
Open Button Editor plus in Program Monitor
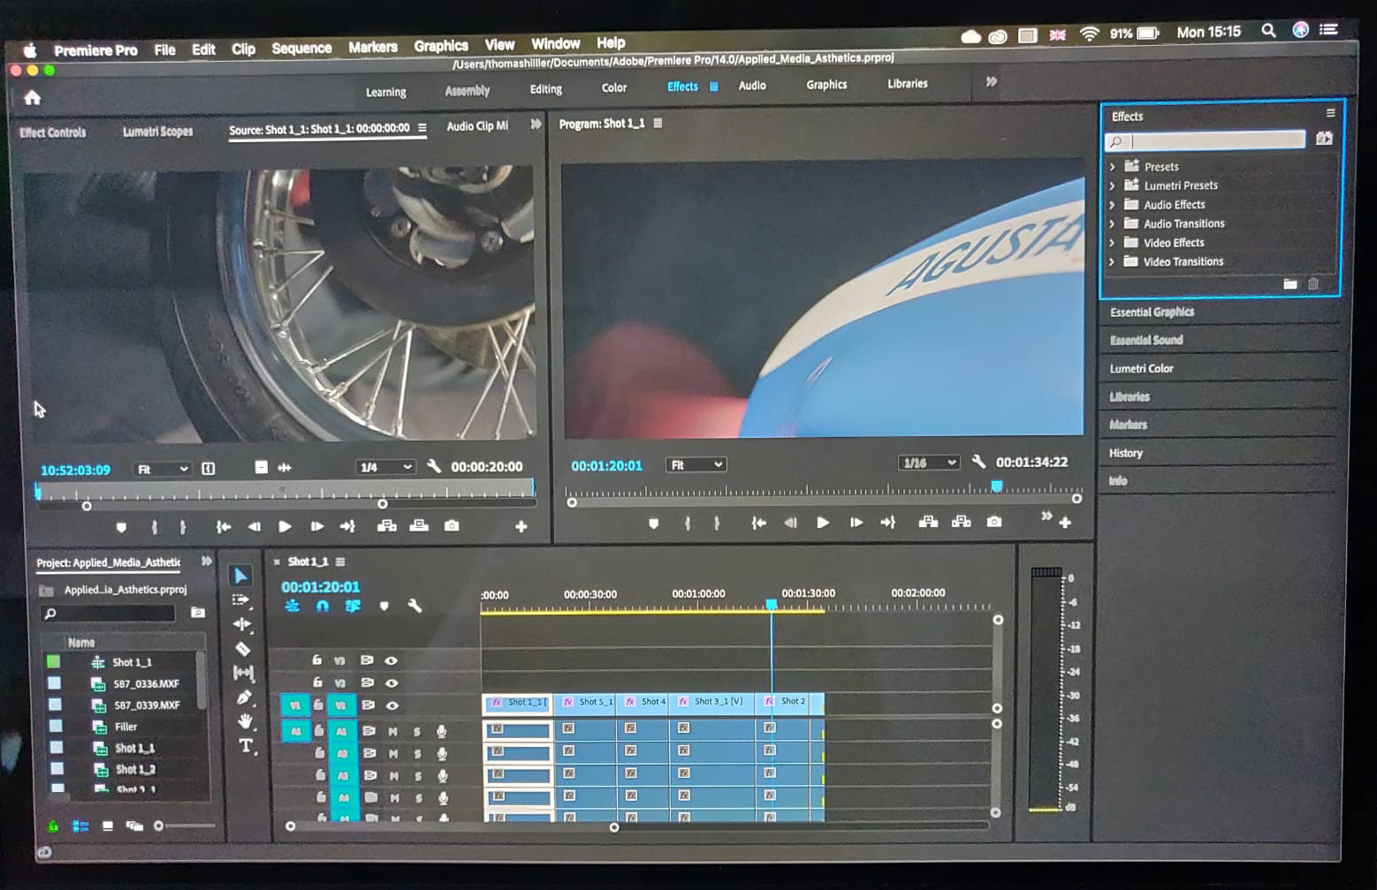coord(1065,523)
